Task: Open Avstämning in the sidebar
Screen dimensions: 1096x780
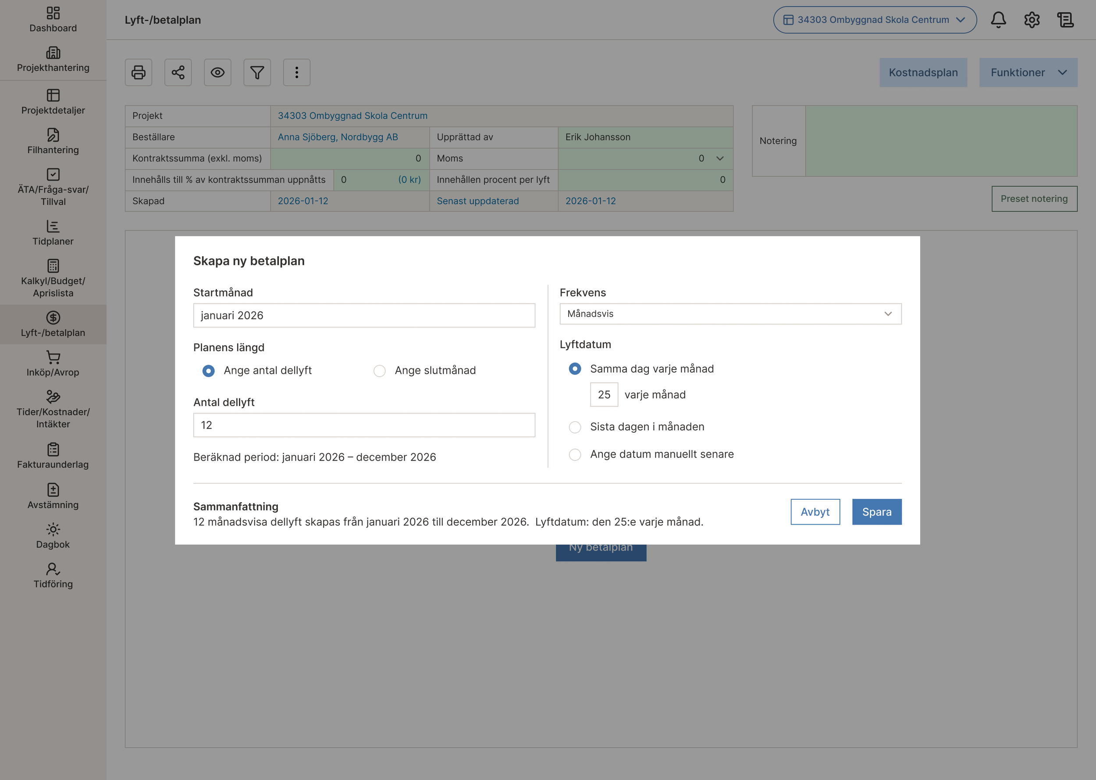Action: click(x=53, y=497)
